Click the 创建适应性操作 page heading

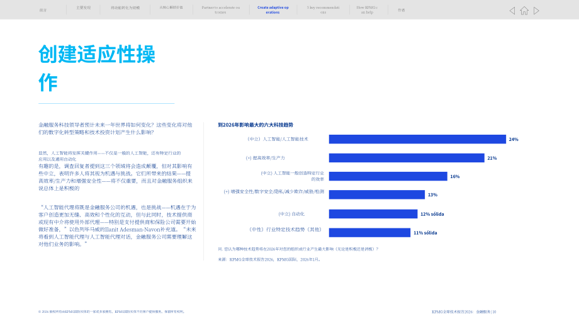point(97,68)
